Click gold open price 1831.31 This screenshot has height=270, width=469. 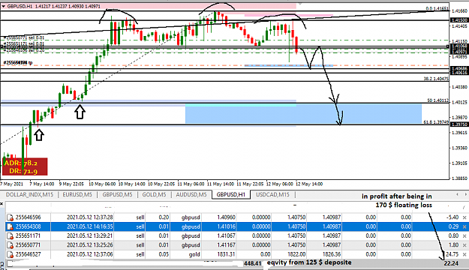(226, 254)
